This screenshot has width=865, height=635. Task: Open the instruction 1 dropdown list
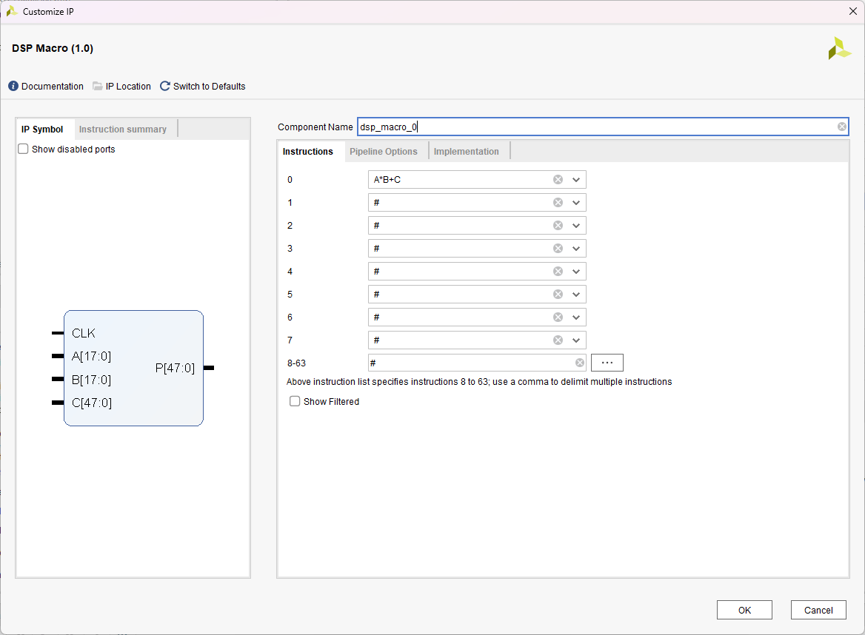(x=576, y=203)
